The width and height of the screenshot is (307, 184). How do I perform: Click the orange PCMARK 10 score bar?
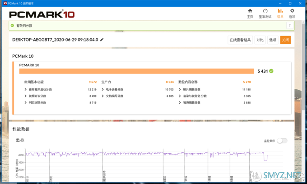[x=137, y=71]
